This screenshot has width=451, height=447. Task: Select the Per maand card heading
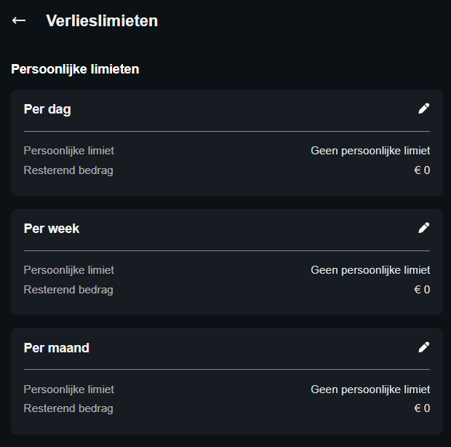56,348
